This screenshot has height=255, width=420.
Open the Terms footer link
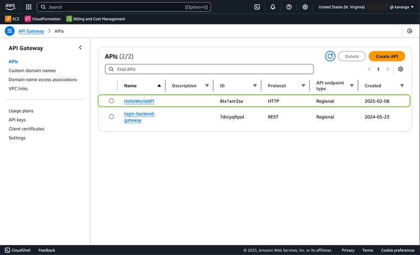point(367,250)
